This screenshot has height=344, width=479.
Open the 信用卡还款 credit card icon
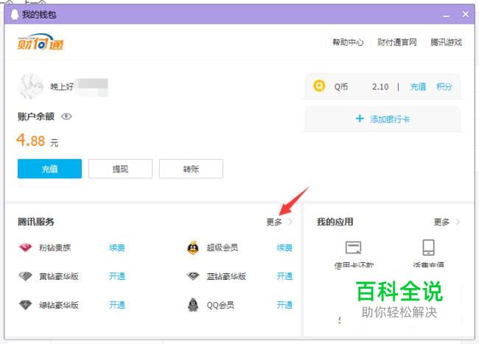point(354,248)
